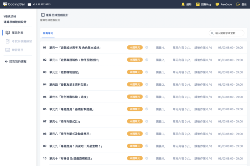
Task: Click the 本週單元 badge on 單元九
Action: click(x=135, y=146)
